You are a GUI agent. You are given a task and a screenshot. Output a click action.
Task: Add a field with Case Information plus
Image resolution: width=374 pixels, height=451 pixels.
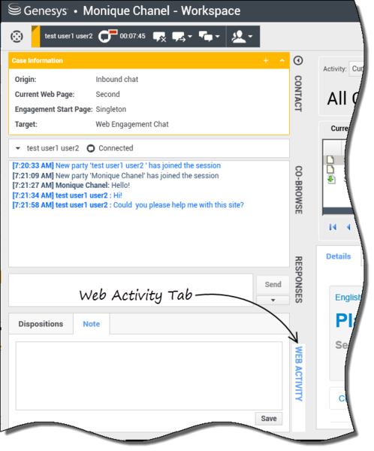[266, 60]
